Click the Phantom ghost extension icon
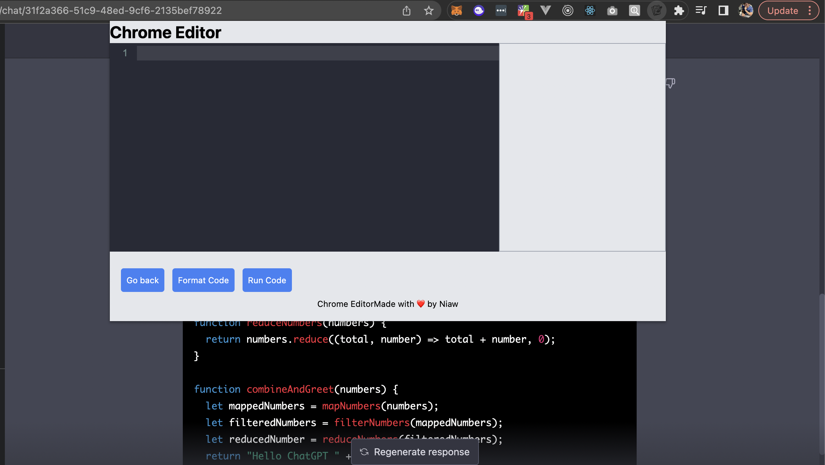 (x=479, y=10)
